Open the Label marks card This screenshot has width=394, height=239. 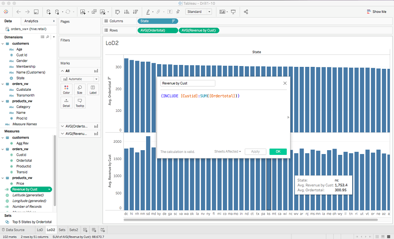tap(93, 90)
